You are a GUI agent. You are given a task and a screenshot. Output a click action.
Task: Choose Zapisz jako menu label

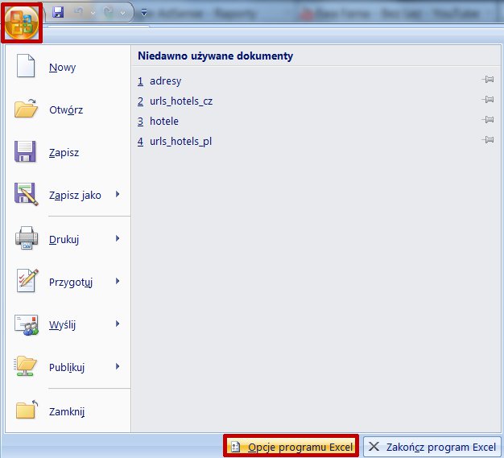[x=75, y=195]
